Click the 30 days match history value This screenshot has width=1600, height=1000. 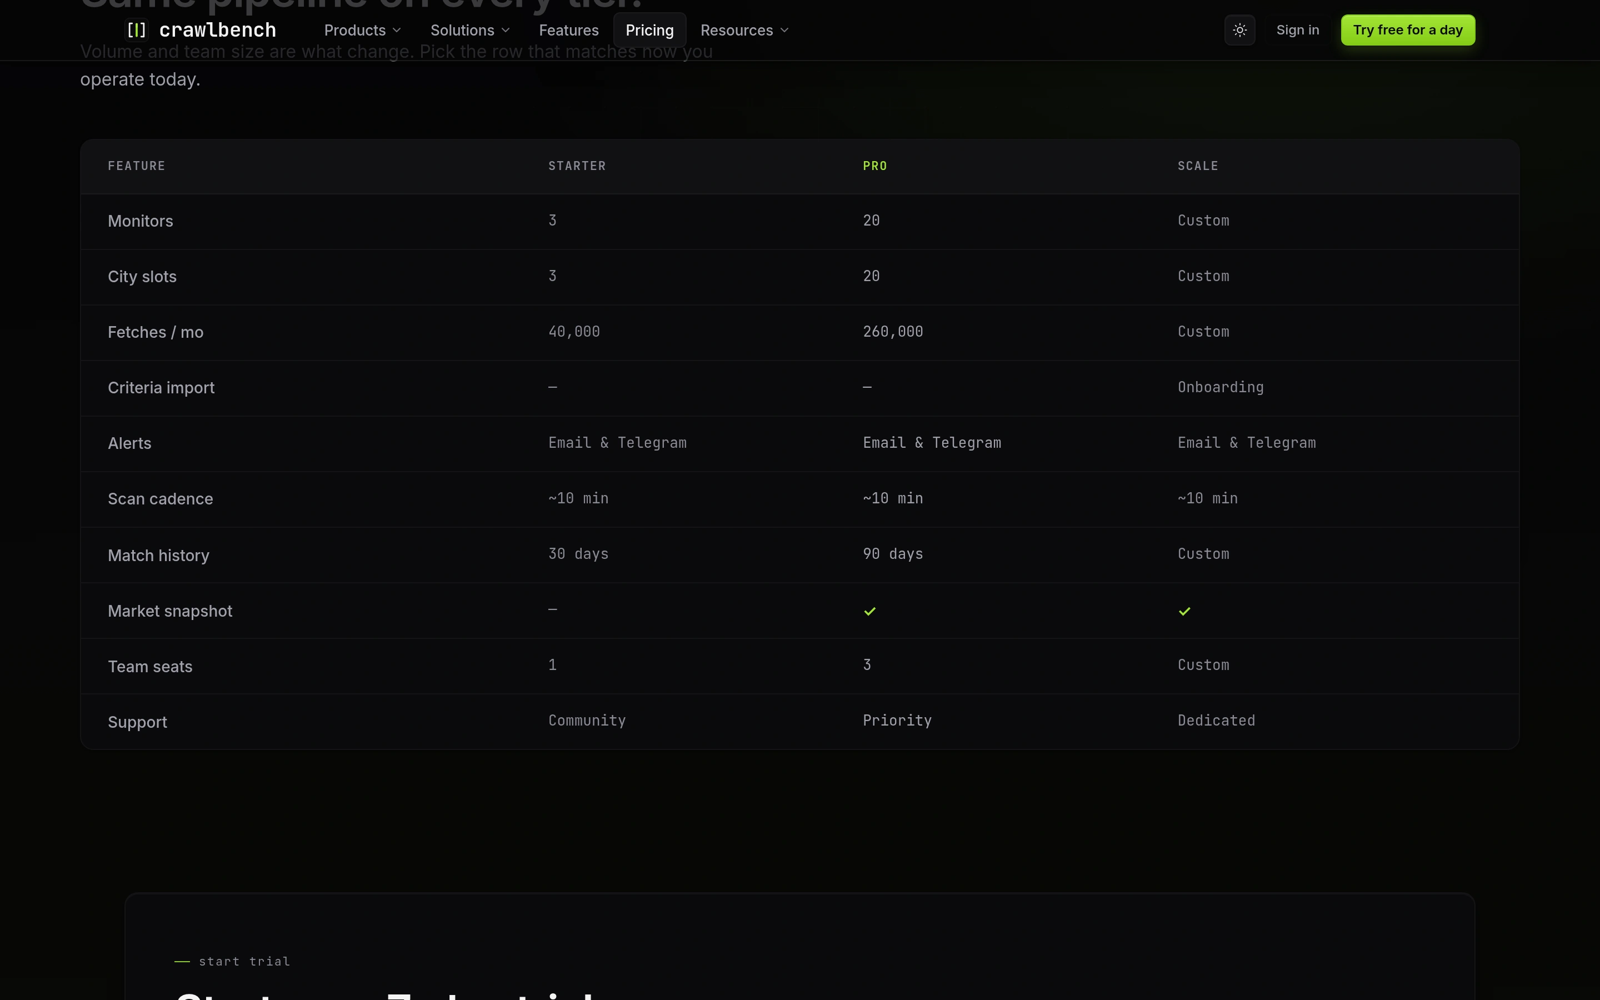point(578,553)
